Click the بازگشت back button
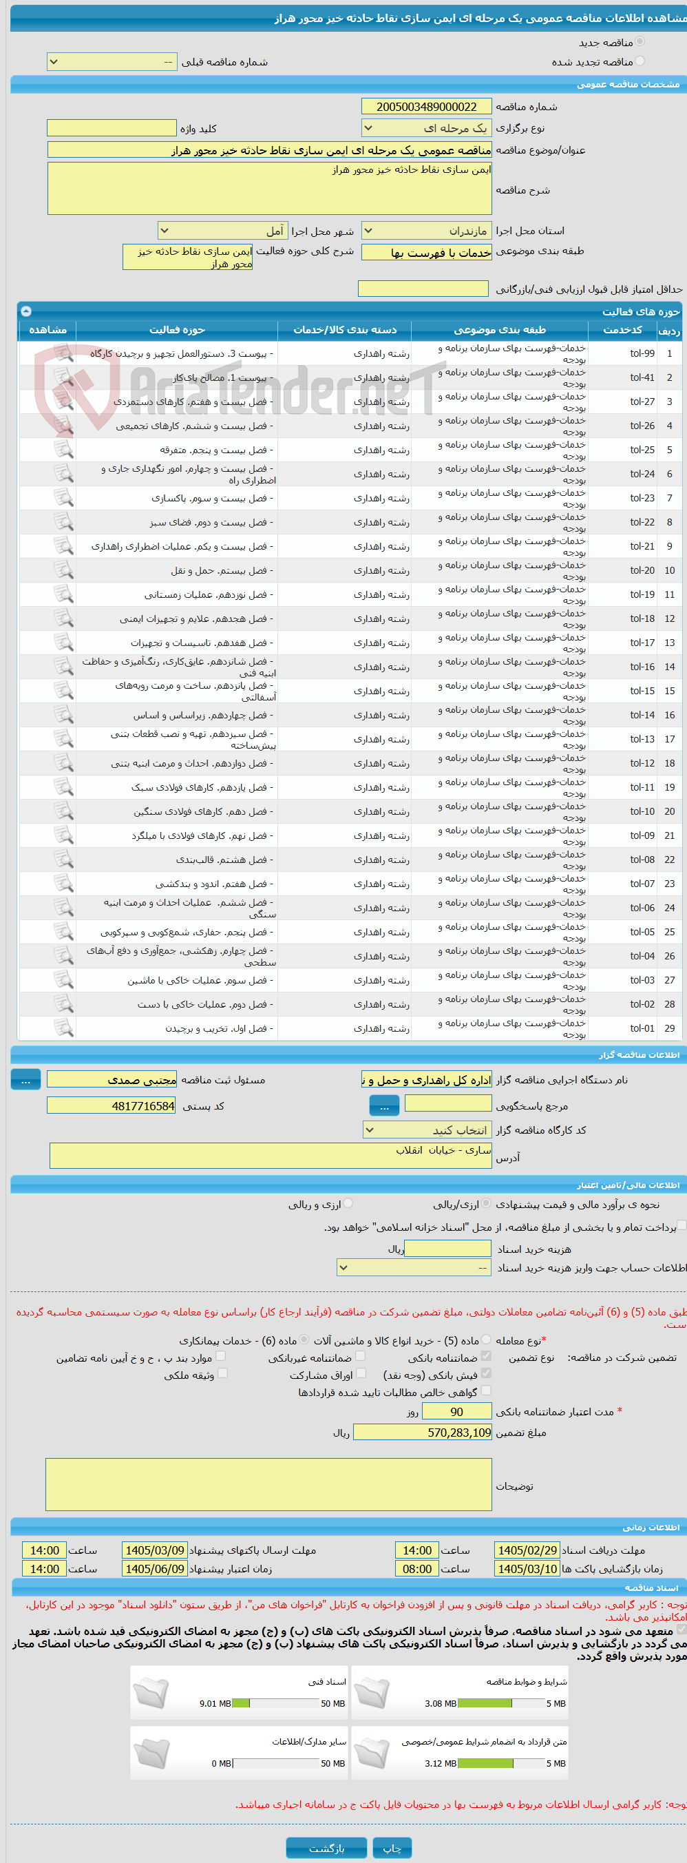The height and width of the screenshot is (1863, 687). point(327,1848)
